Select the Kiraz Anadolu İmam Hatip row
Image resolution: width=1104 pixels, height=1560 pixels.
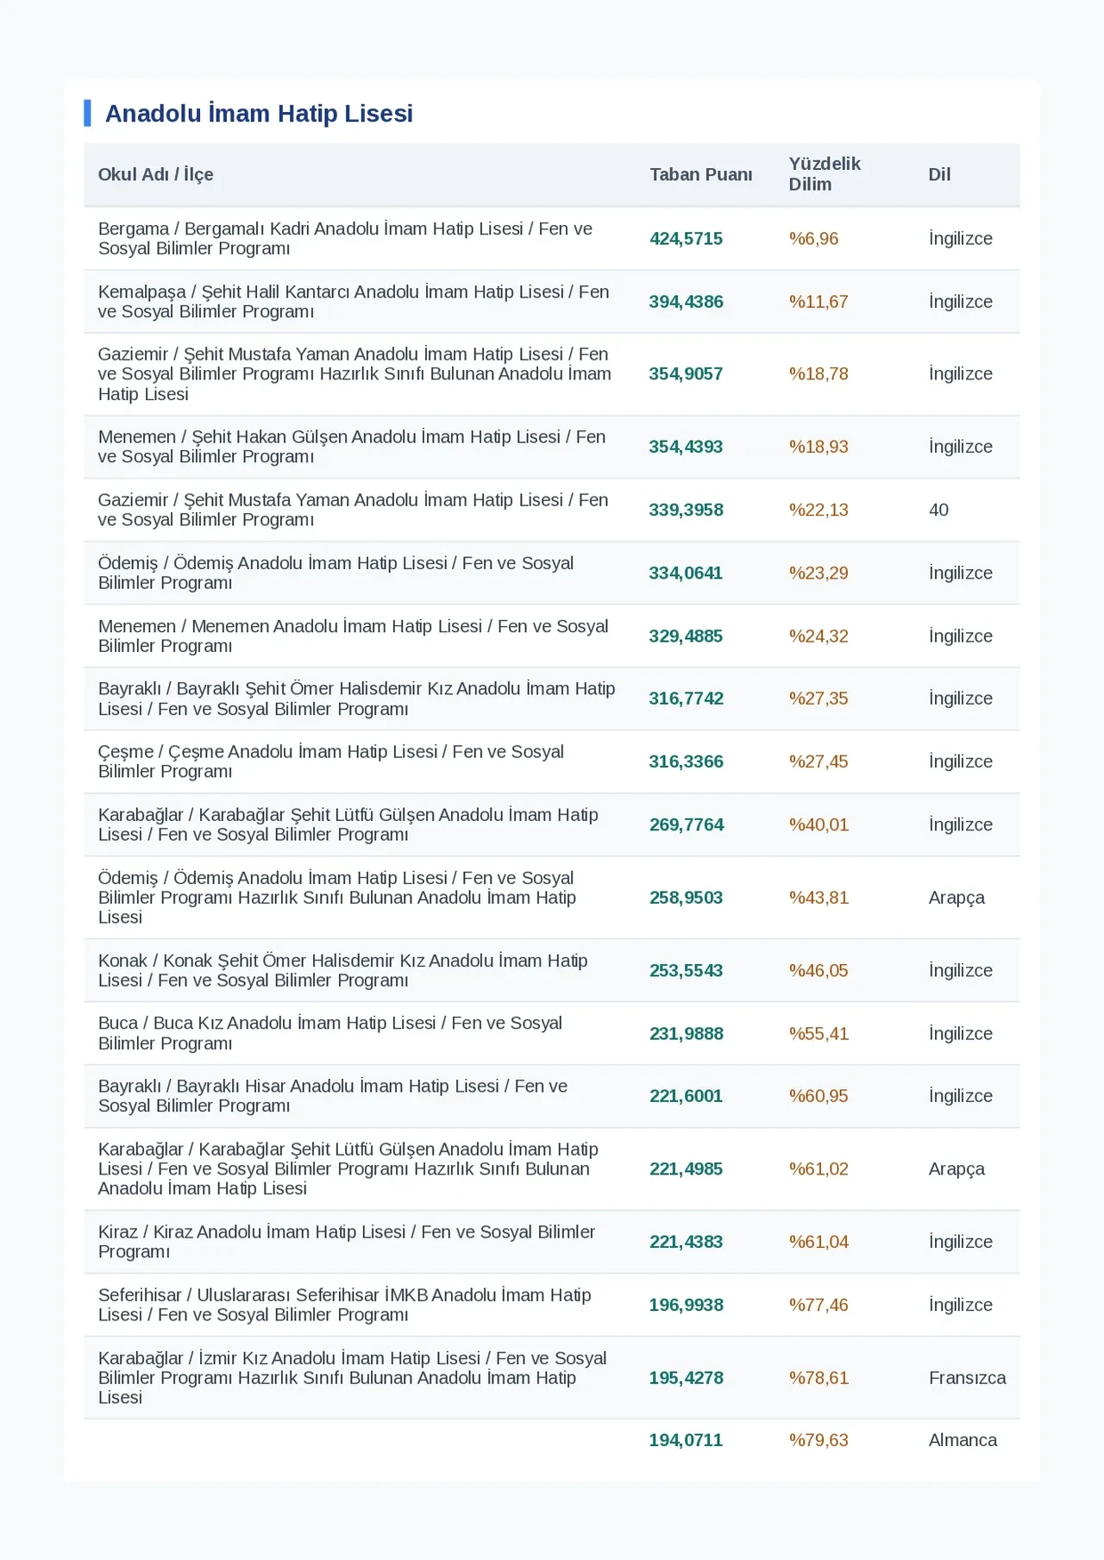552,1242
